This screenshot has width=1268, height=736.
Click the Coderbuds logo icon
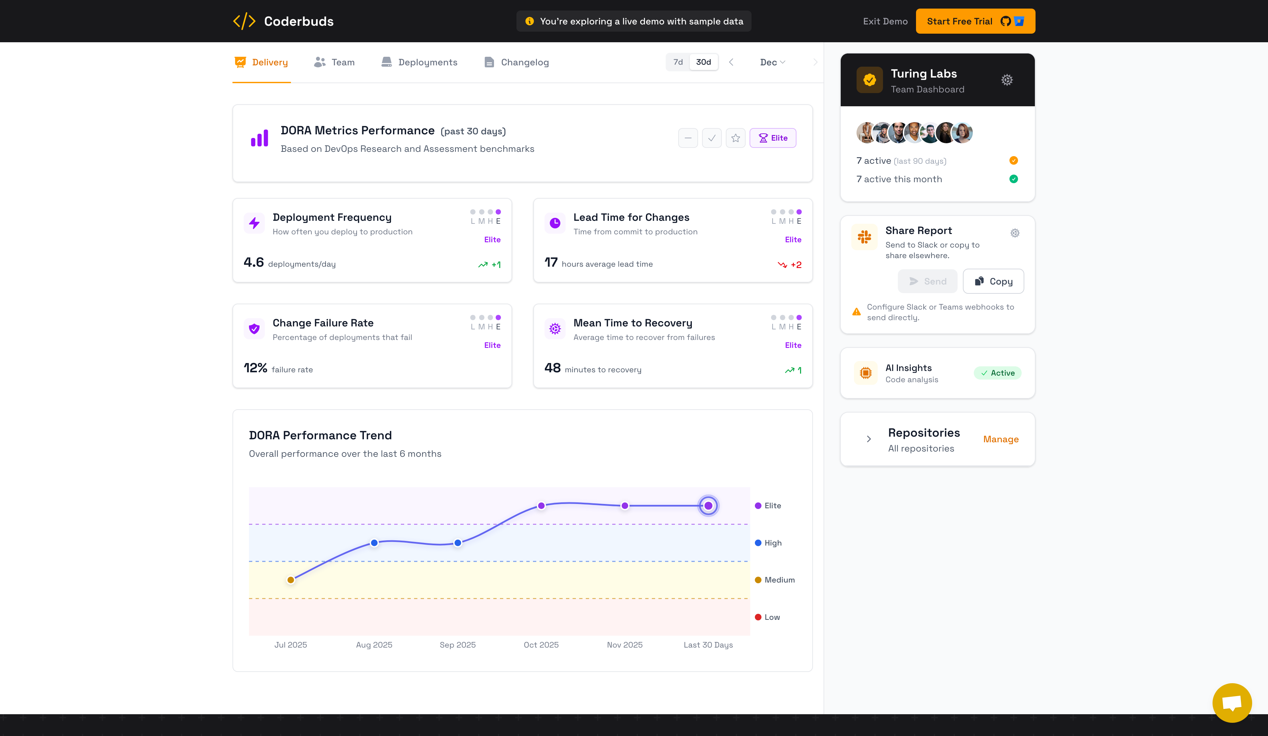click(245, 21)
